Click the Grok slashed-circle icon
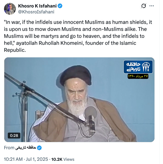Screen dimensions: 163x164 coord(143,6)
